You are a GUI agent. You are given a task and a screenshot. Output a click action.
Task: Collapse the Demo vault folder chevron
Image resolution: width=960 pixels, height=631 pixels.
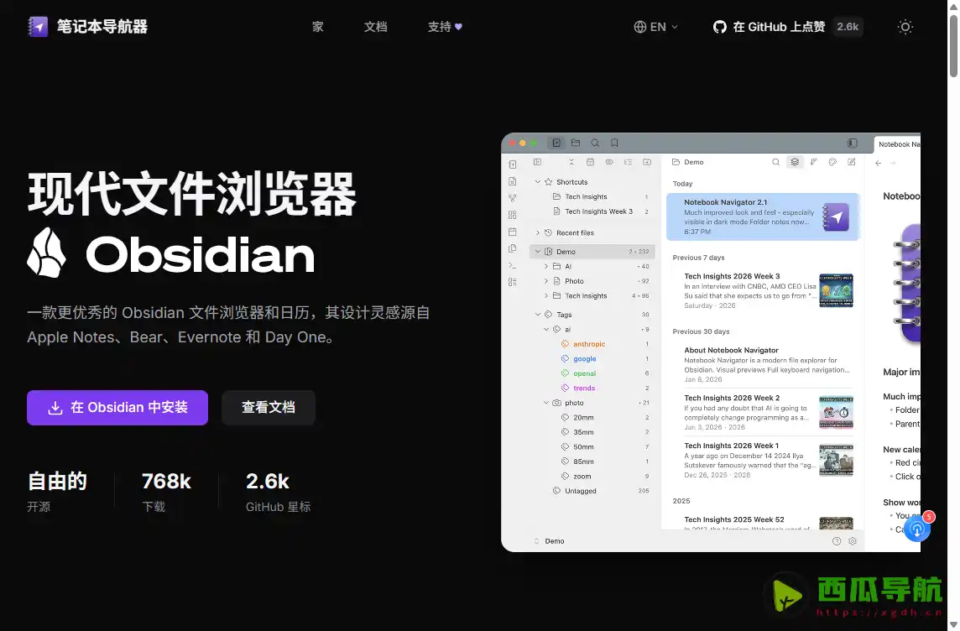[538, 252]
